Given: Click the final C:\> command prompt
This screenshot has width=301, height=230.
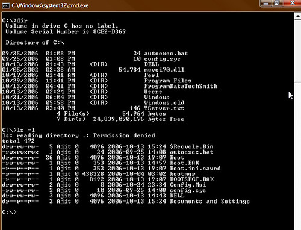Looking at the screenshot, I should pos(9,212).
